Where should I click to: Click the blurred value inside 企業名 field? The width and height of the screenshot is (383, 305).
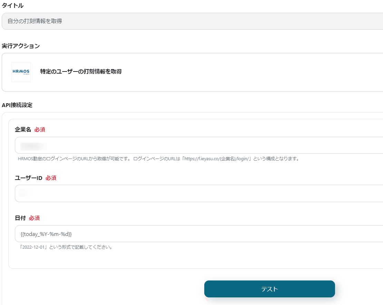point(33,146)
